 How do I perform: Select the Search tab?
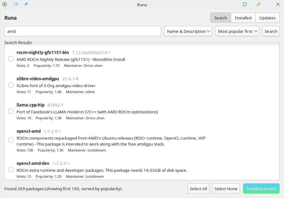tap(221, 18)
